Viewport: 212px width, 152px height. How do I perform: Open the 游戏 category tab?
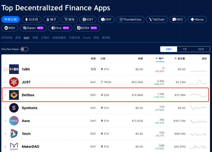(18, 38)
